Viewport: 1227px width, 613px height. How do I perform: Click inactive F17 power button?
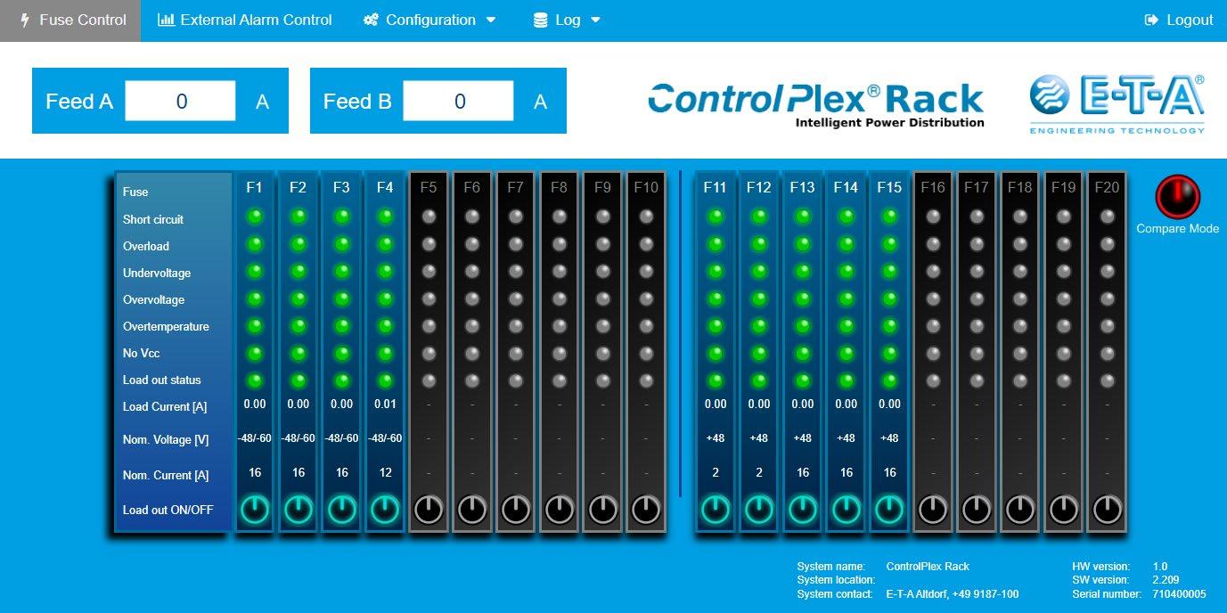[x=977, y=509]
